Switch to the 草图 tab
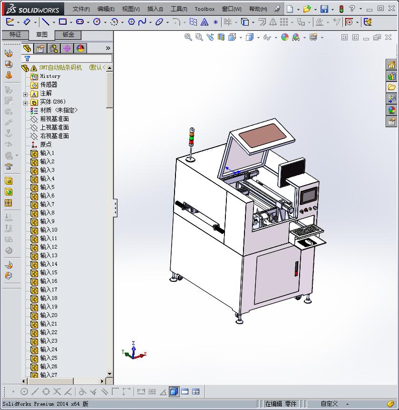The image size is (399, 410). point(42,35)
